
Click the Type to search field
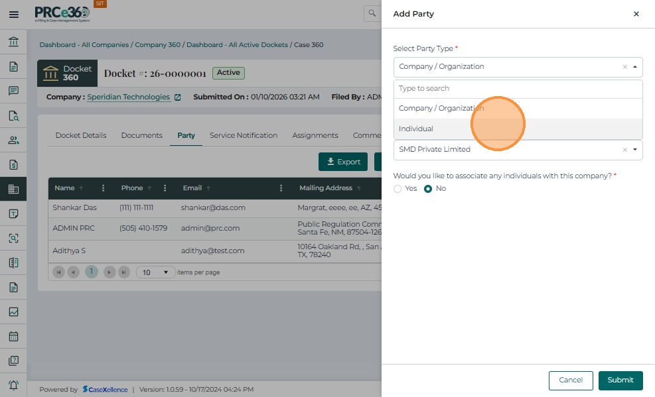tap(518, 89)
